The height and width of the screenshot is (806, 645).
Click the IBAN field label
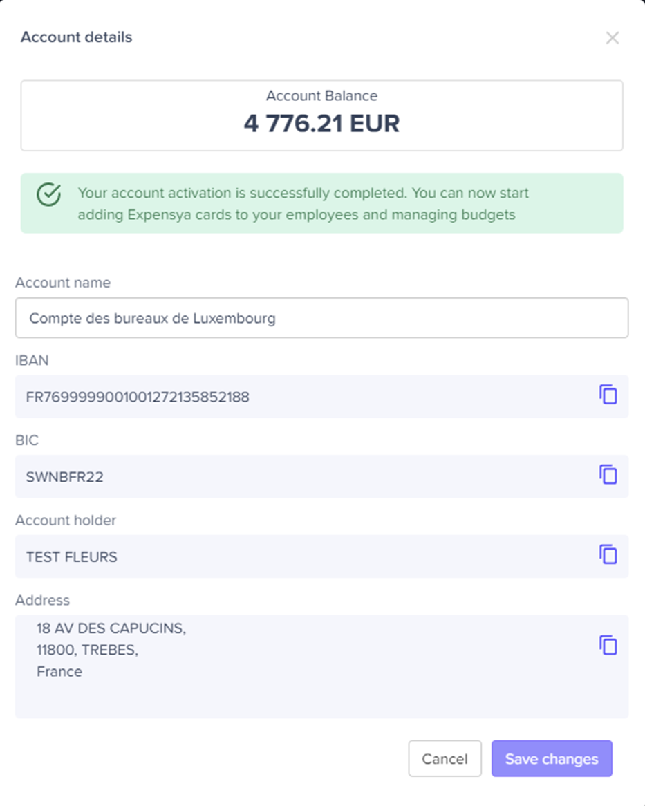(x=32, y=360)
